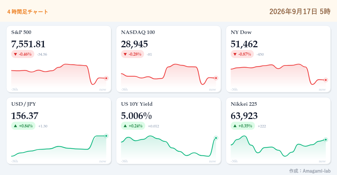Click the -0.46% change badge
337x175 pixels.
[22, 54]
